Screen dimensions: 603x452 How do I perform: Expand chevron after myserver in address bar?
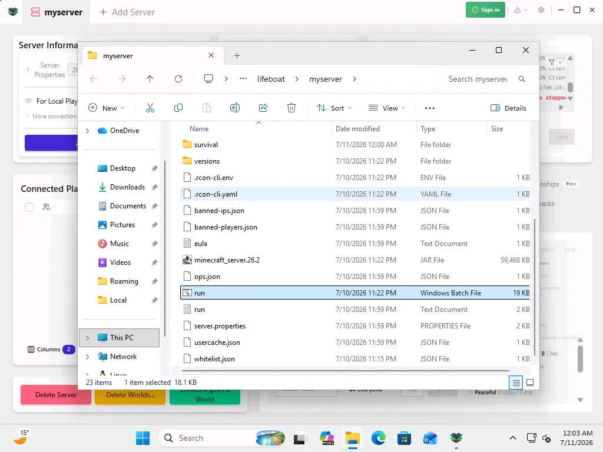tap(354, 79)
